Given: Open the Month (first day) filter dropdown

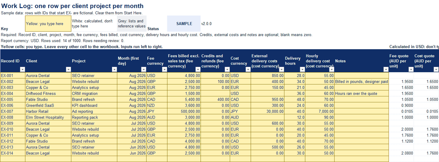Looking at the screenshot, I should coord(144,69).
